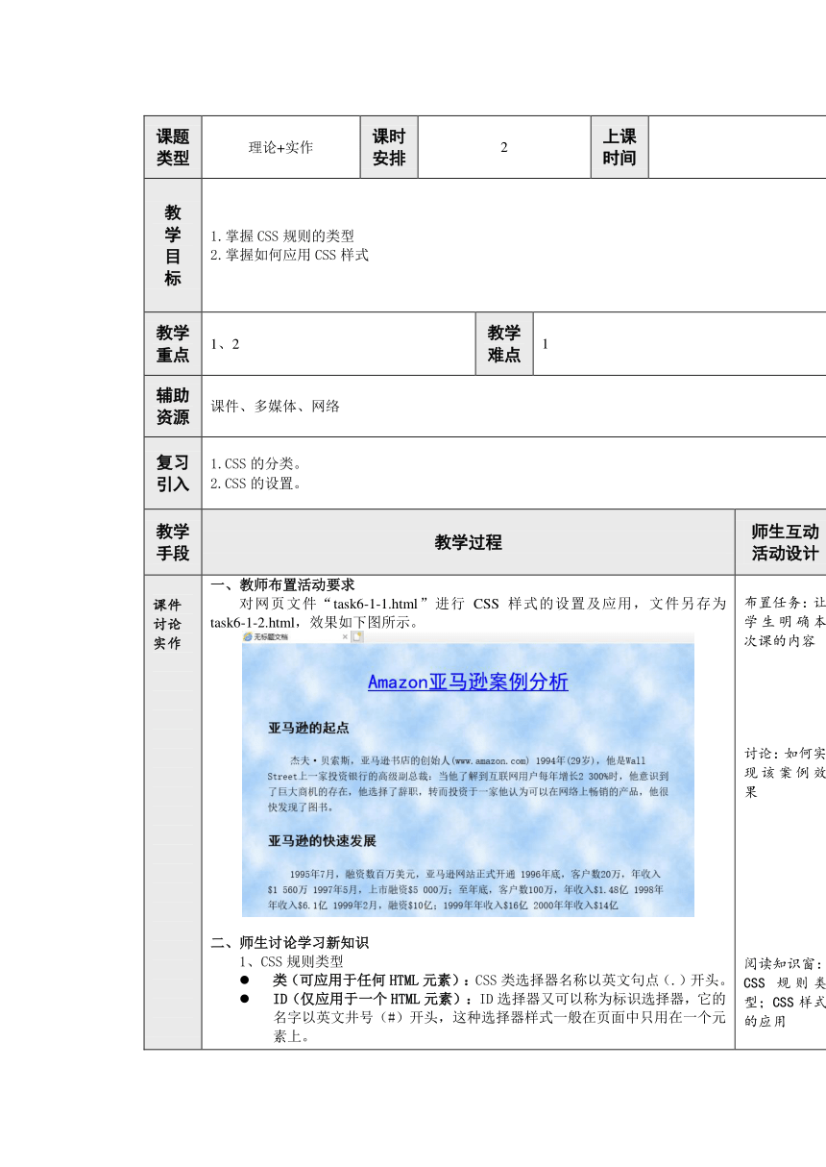Click the '课件 讨论 实作' side cell text
The image size is (826, 1167).
point(167,624)
